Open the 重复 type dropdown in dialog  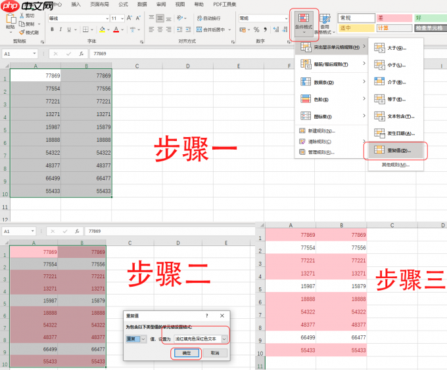tap(143, 339)
